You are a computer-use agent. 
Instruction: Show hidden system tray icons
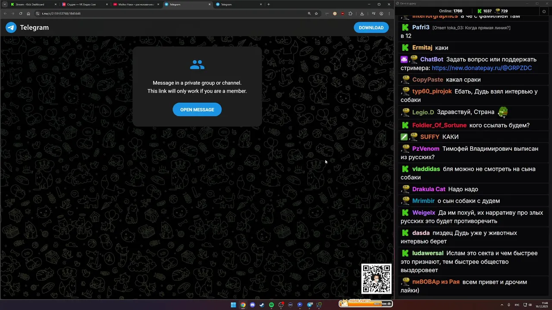point(502,305)
